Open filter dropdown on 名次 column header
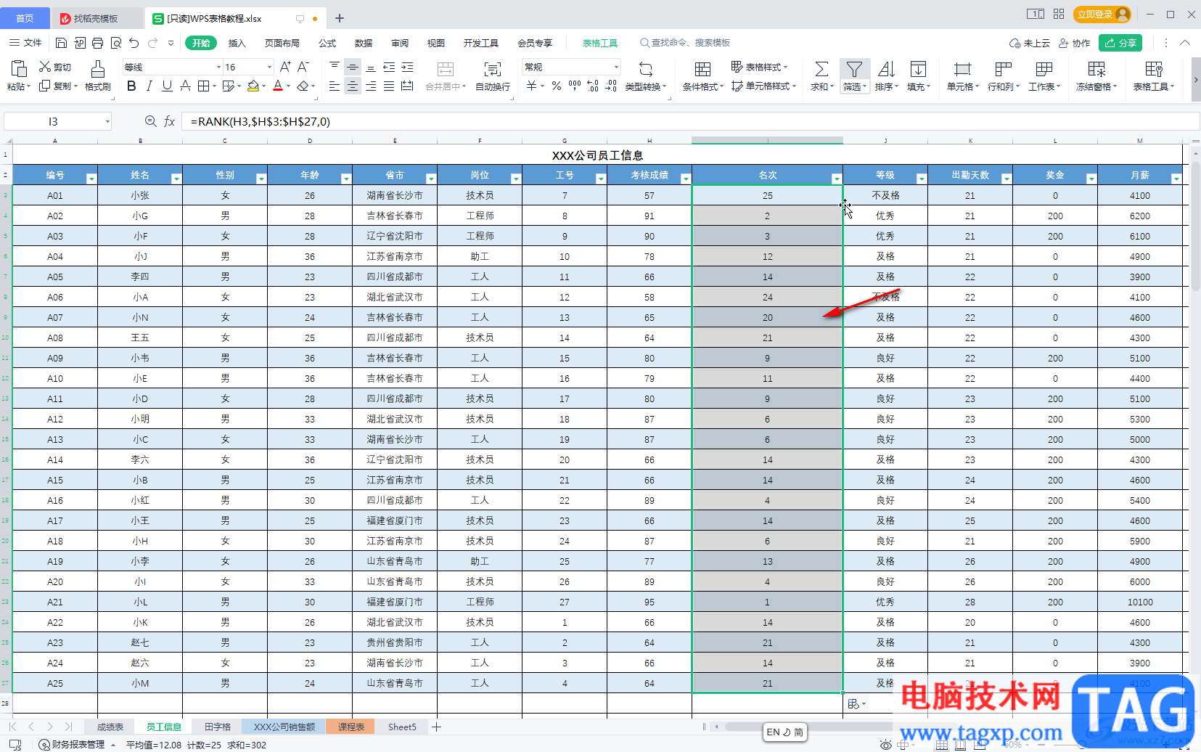The height and width of the screenshot is (752, 1201). pos(836,179)
